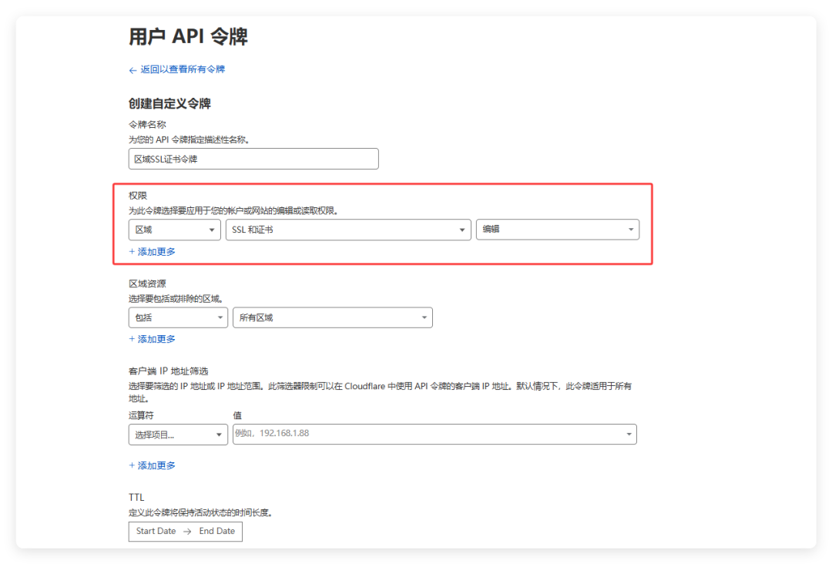
Task: Open the 区域 permission type dropdown
Action: pyautogui.click(x=174, y=229)
